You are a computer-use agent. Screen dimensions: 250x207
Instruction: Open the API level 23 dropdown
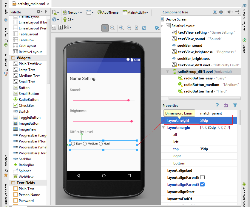coord(68,20)
